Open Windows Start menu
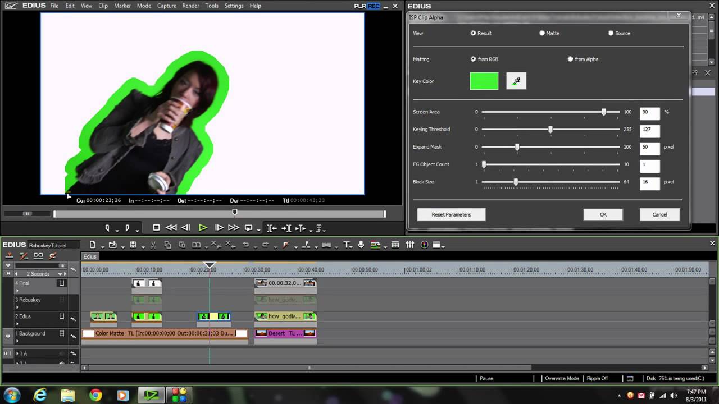Screen dimensions: 719x404 (x=12, y=394)
